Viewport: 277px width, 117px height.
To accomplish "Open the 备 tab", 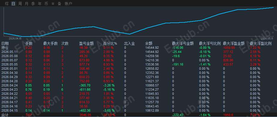I will point(59,4).
